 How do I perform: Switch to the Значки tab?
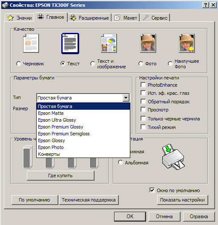[x=20, y=18]
